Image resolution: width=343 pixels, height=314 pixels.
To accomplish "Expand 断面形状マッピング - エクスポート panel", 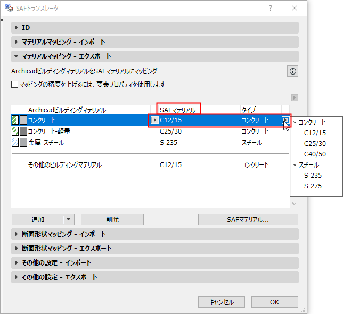I will (155, 249).
